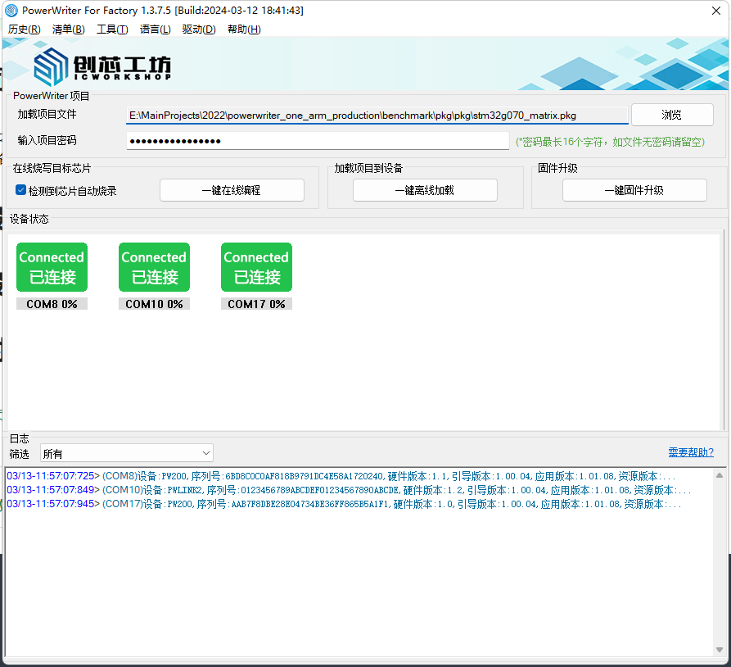Disable 检测到芯片自动烧录 checkbox
The width and height of the screenshot is (731, 667).
click(20, 190)
